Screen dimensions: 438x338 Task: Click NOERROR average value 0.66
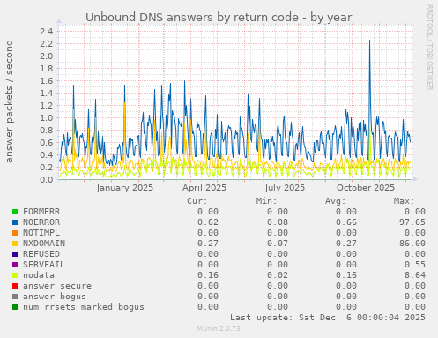tap(346, 222)
